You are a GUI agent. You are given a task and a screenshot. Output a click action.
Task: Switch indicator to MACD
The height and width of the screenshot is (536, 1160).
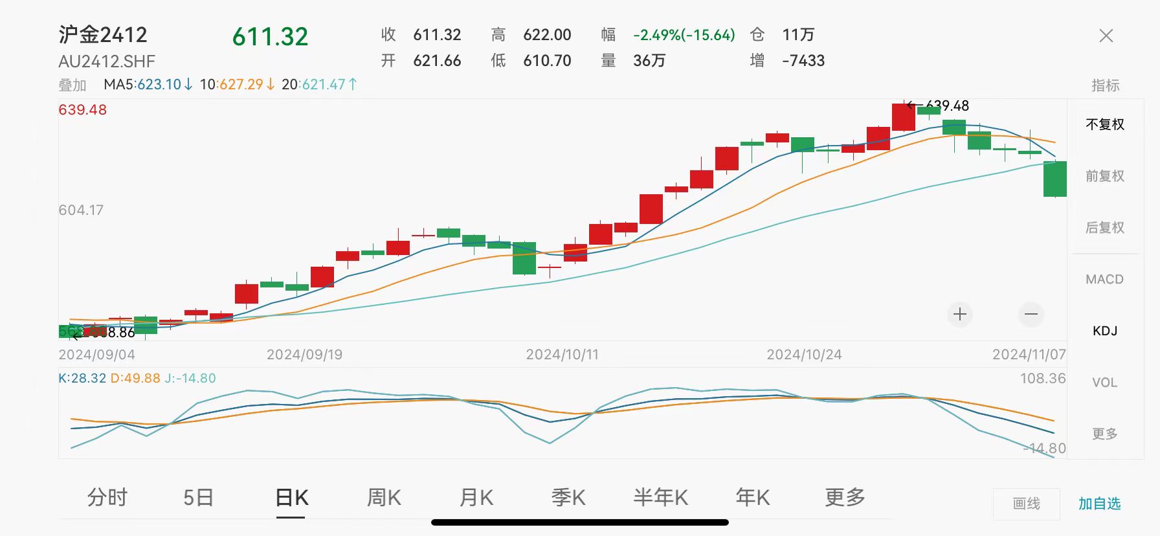point(1104,280)
